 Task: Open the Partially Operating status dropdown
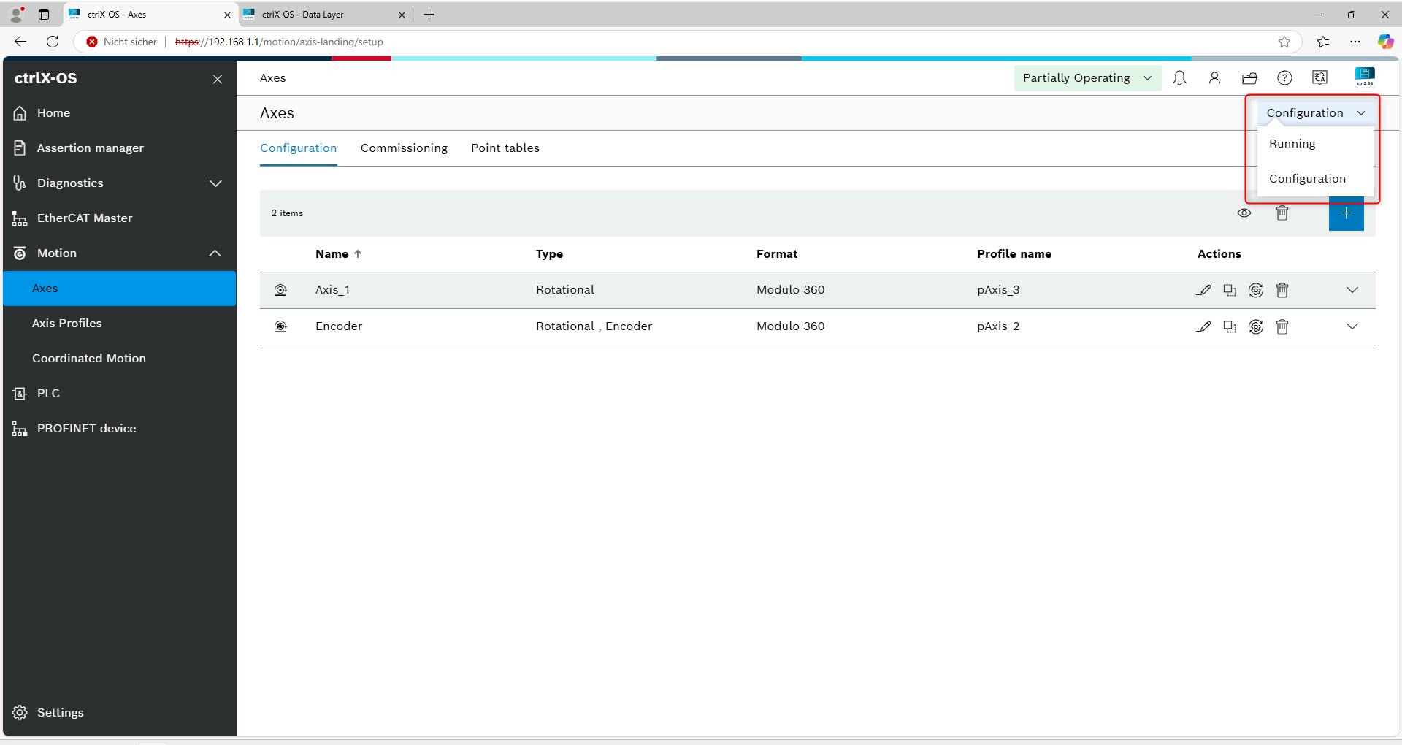tap(1087, 78)
